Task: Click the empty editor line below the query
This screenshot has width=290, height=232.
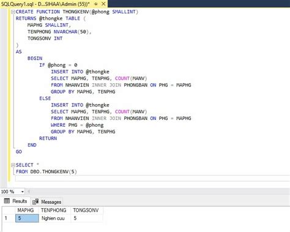Action: click(152, 178)
